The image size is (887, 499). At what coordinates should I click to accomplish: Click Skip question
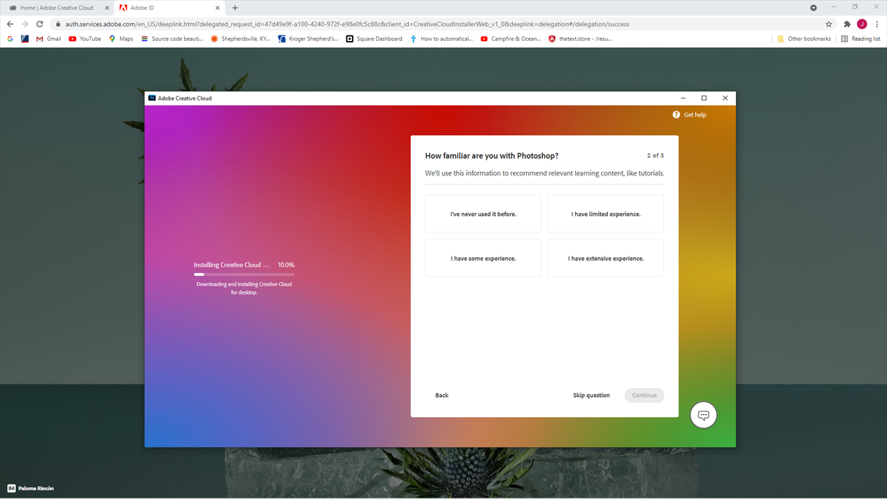pyautogui.click(x=591, y=396)
